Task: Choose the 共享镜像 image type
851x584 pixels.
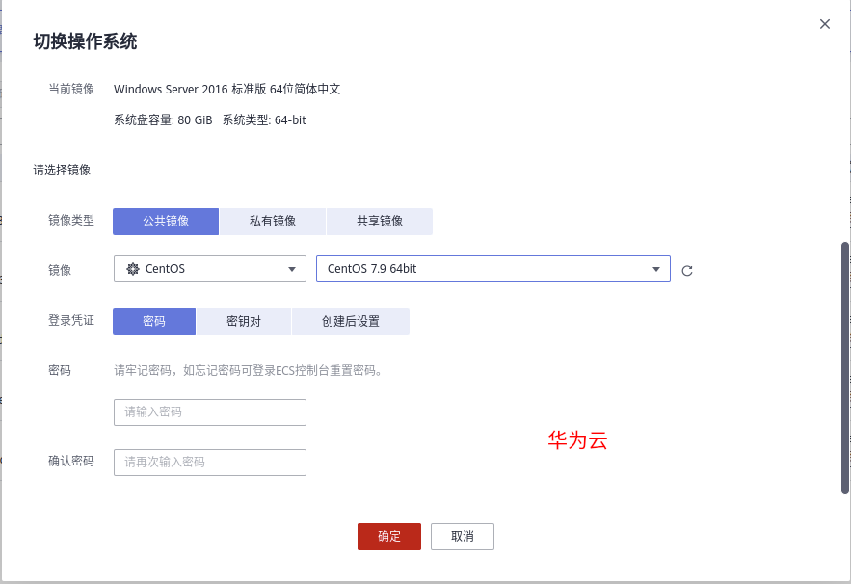Action: click(x=380, y=221)
